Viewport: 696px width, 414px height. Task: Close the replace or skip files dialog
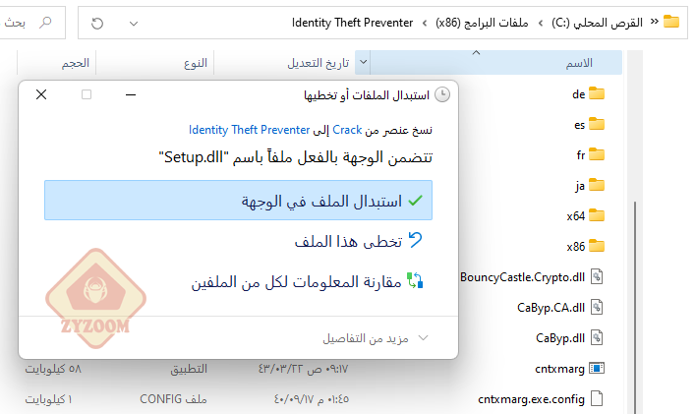[41, 94]
